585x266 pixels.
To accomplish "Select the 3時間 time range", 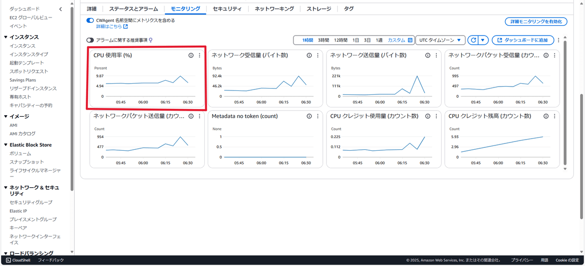I will point(323,40).
